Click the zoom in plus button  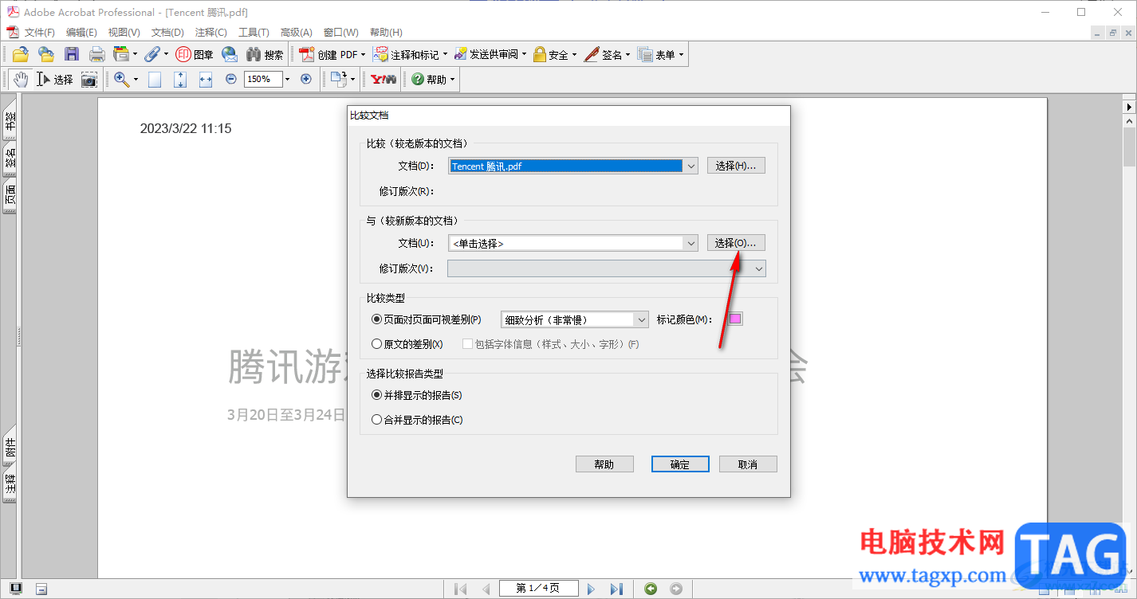click(305, 79)
